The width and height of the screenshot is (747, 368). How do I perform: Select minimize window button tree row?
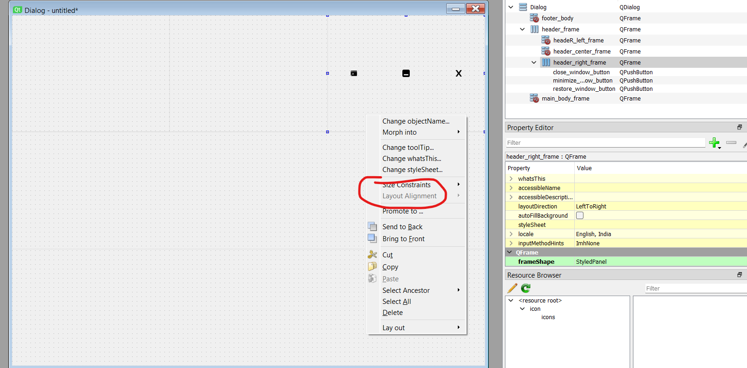pyautogui.click(x=583, y=80)
